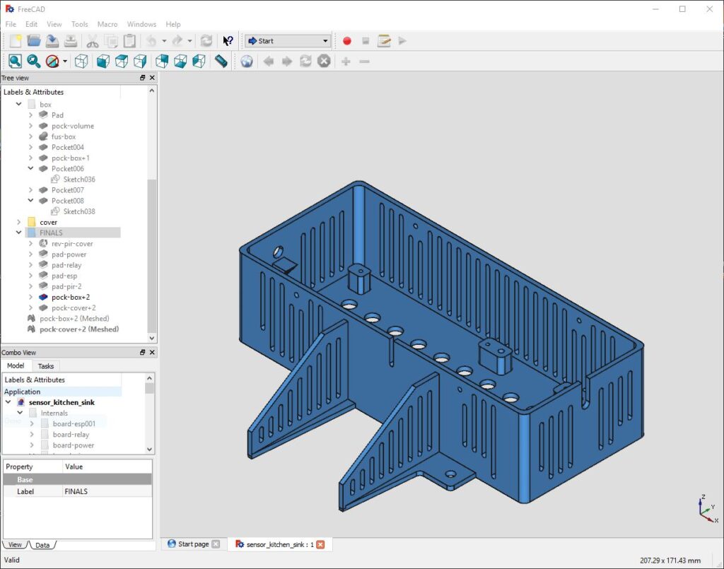Undock the Tree view panel
The width and height of the screenshot is (724, 569).
coord(143,78)
